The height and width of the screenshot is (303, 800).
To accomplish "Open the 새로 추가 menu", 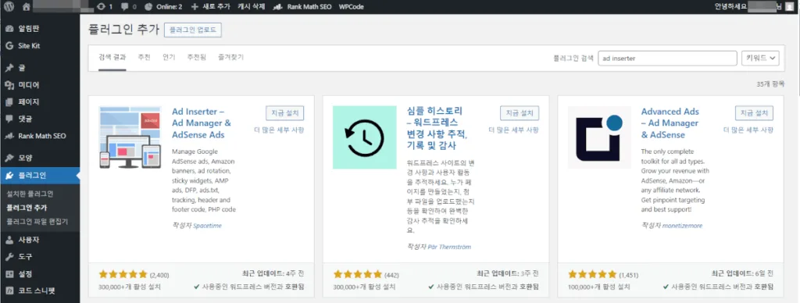I will coord(210,6).
